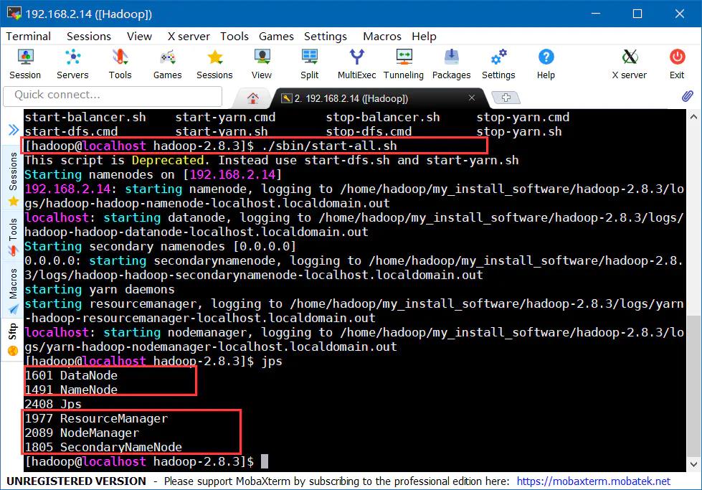702x490 pixels.
Task: Click the Servers toolbar icon
Action: click(x=72, y=64)
